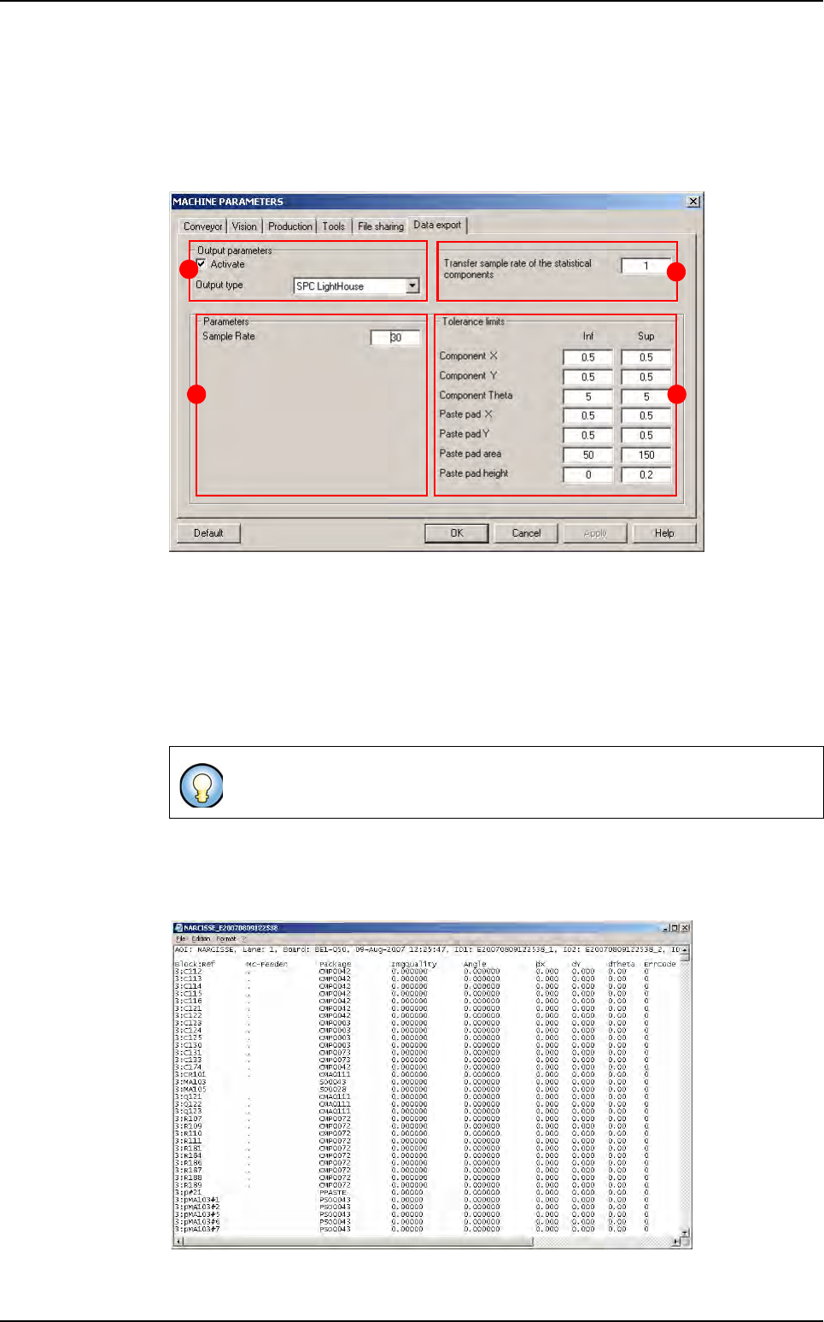This screenshot has height=1322, width=824.
Task: Switch to the Conveyor tab
Action: click(202, 226)
